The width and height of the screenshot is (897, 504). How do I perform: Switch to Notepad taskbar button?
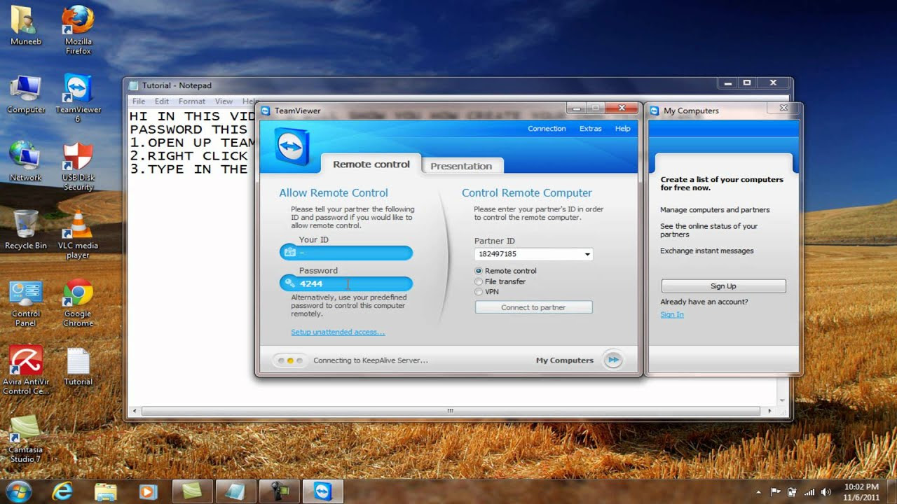(x=235, y=491)
